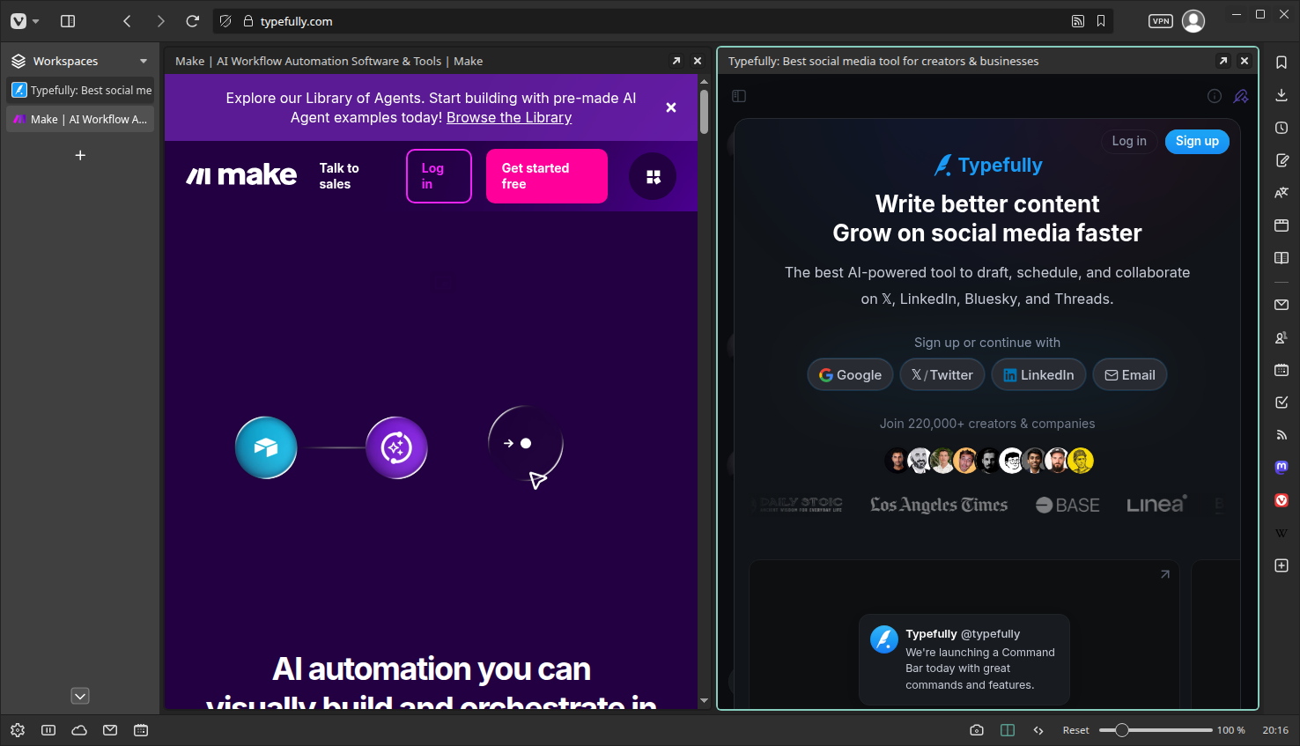Image resolution: width=1300 pixels, height=746 pixels.
Task: Switch to the Make AI Workflow tab
Action: pos(80,119)
